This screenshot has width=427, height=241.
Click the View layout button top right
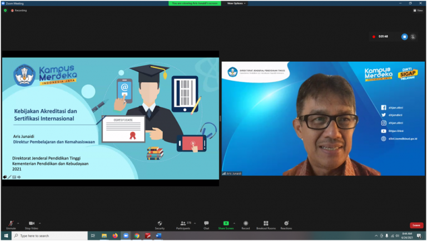tap(418, 10)
